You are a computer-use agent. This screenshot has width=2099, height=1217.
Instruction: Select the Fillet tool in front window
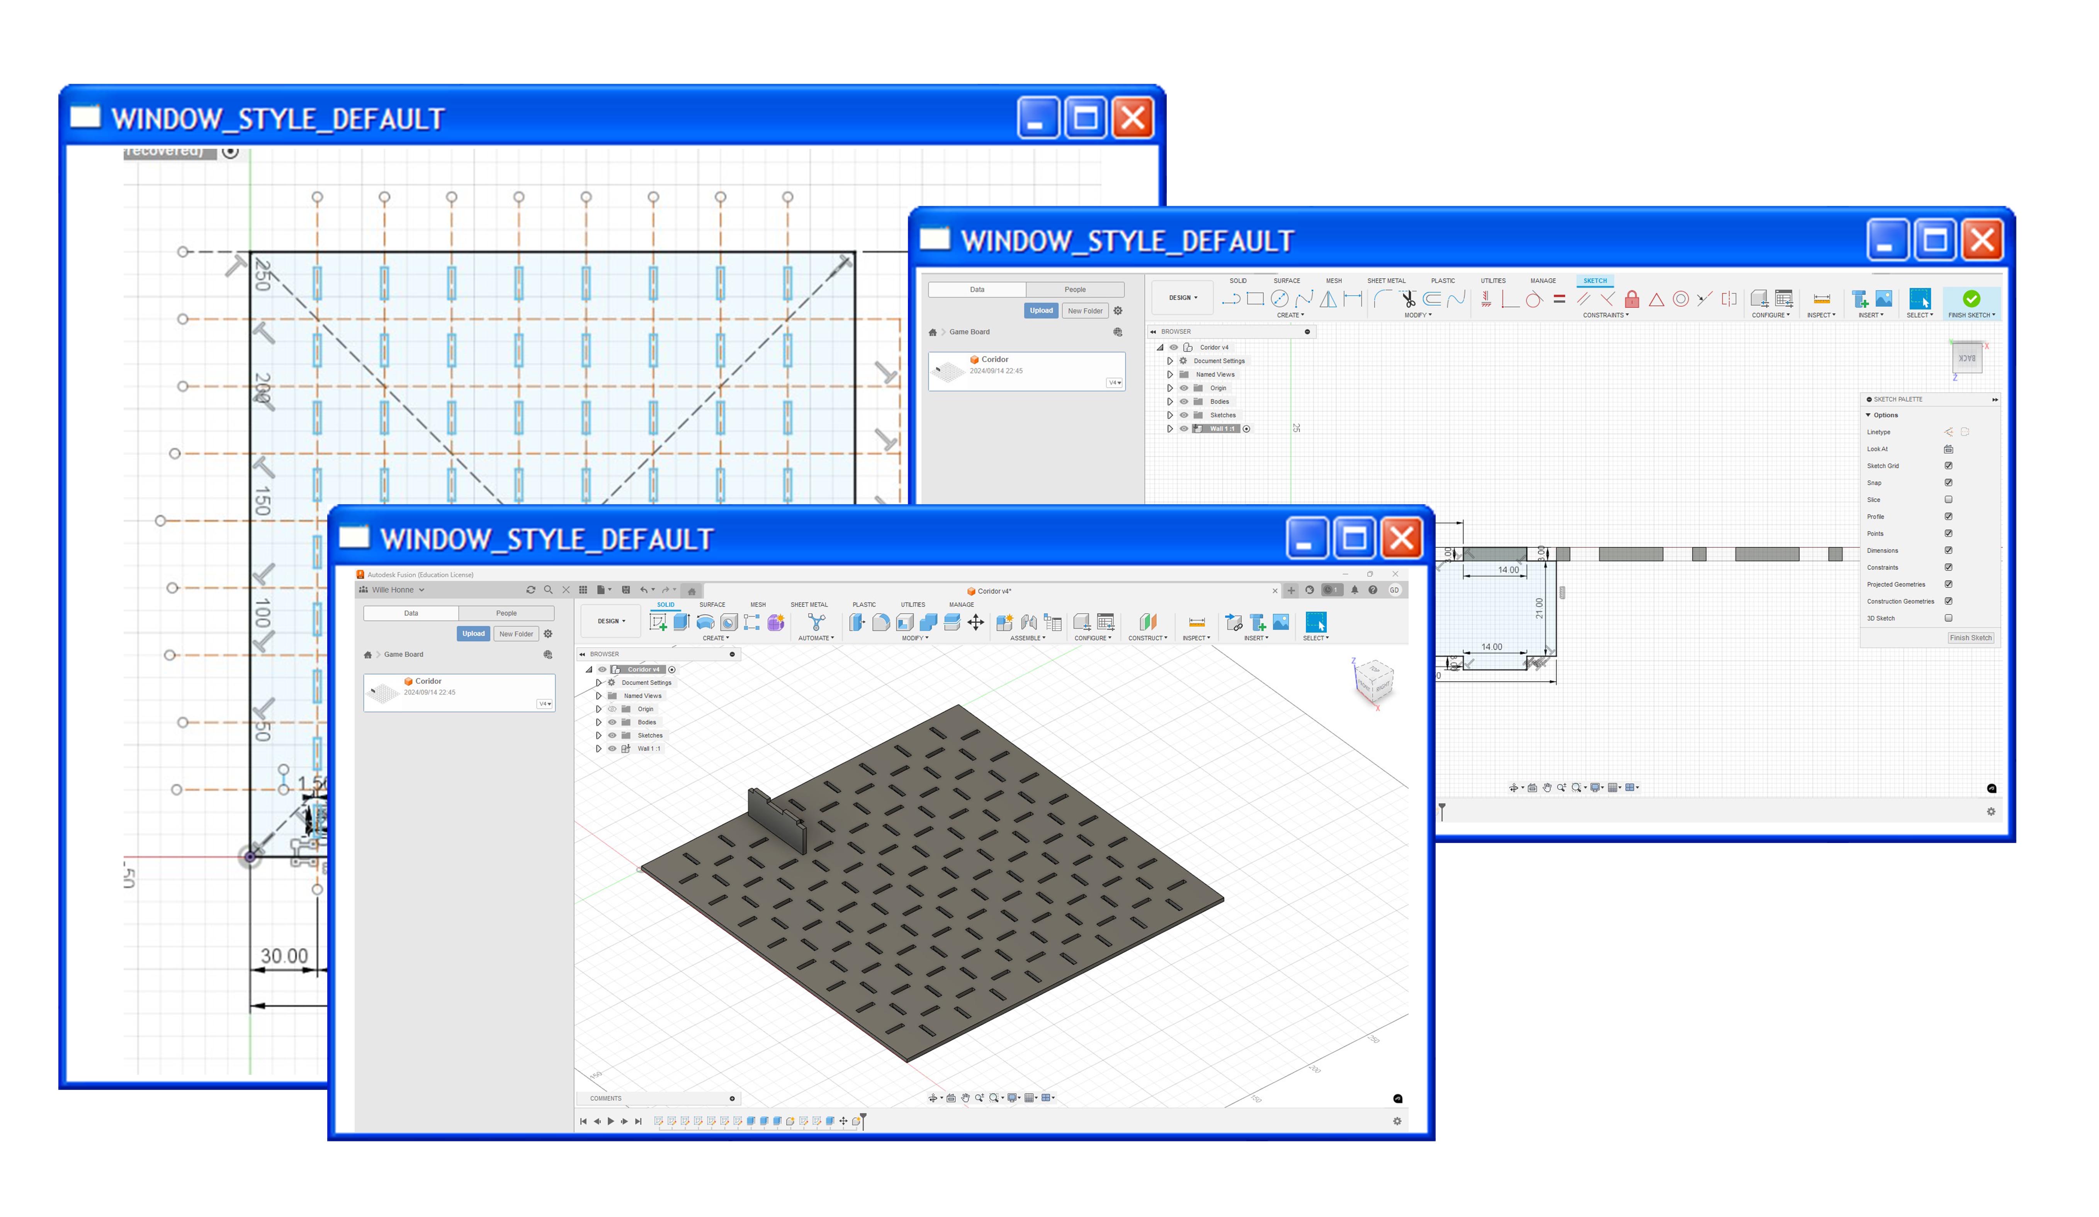[880, 622]
